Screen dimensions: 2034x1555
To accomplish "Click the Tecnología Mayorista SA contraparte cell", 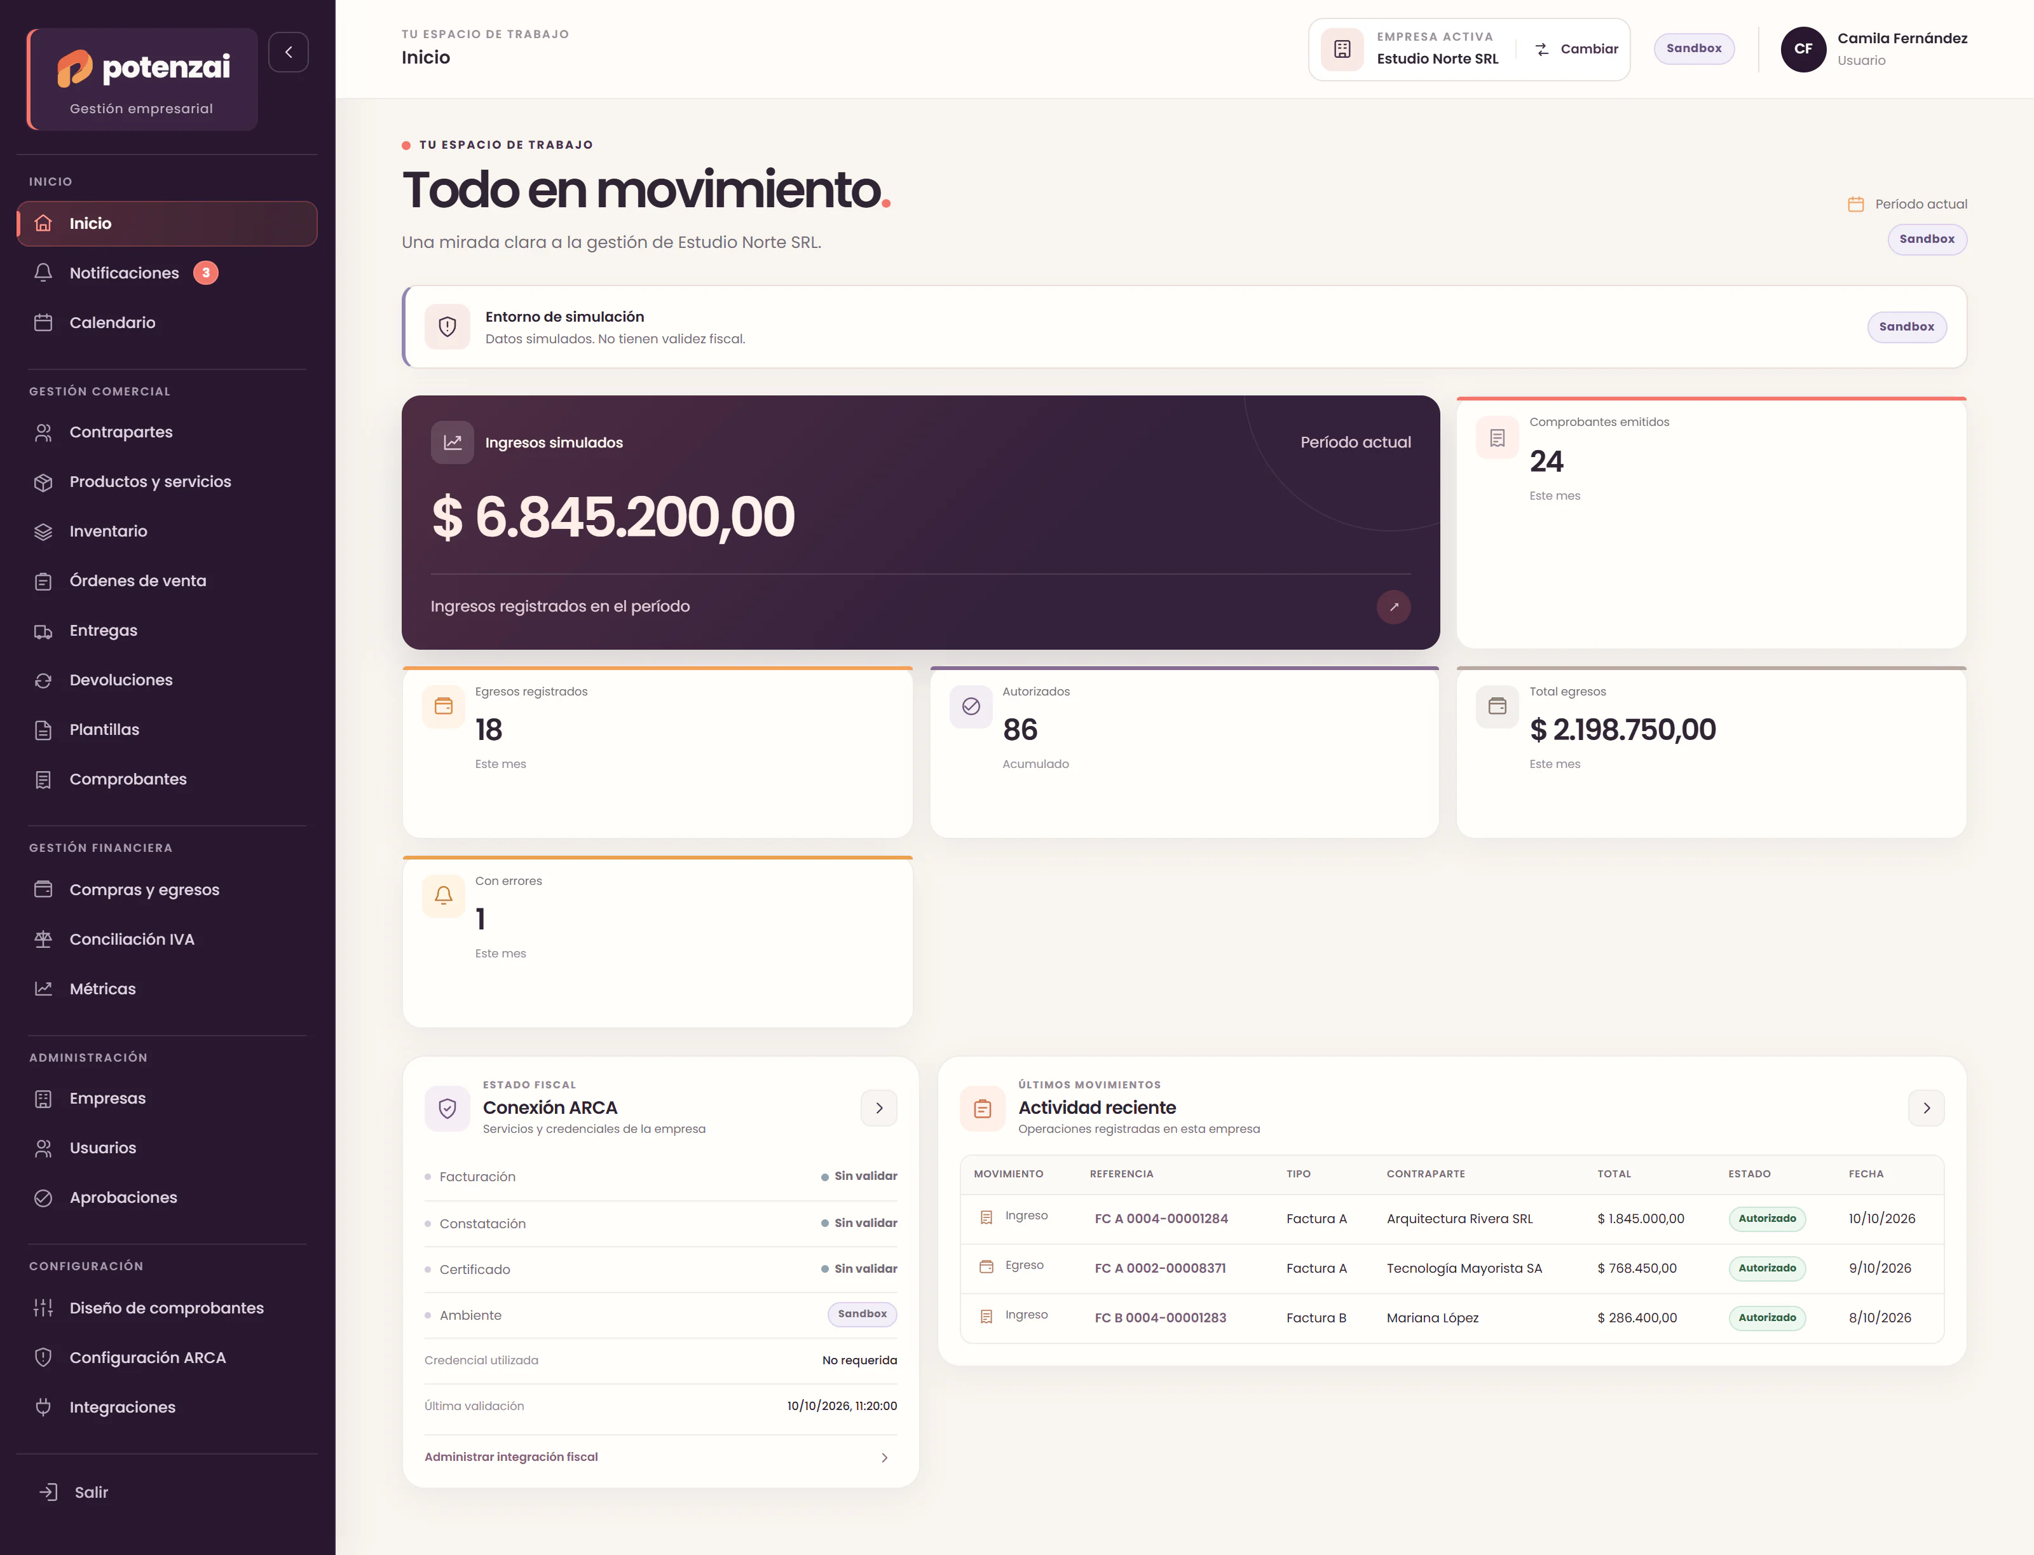I will (x=1464, y=1269).
